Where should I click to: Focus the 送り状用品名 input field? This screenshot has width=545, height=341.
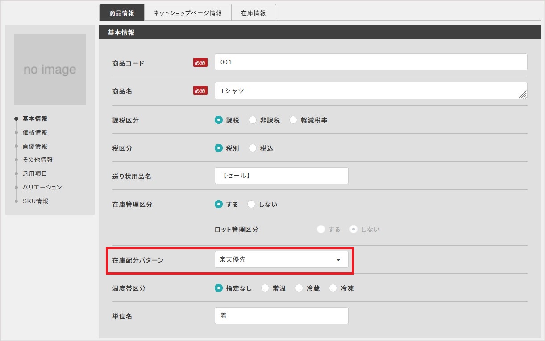282,176
